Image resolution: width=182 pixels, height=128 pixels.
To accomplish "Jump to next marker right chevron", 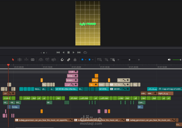I will (x=47, y=53).
